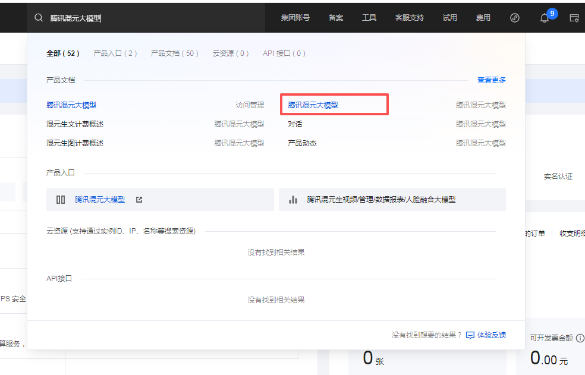The width and height of the screenshot is (585, 375).
Task: Click the 产品入口 section heading
Action: pos(61,173)
